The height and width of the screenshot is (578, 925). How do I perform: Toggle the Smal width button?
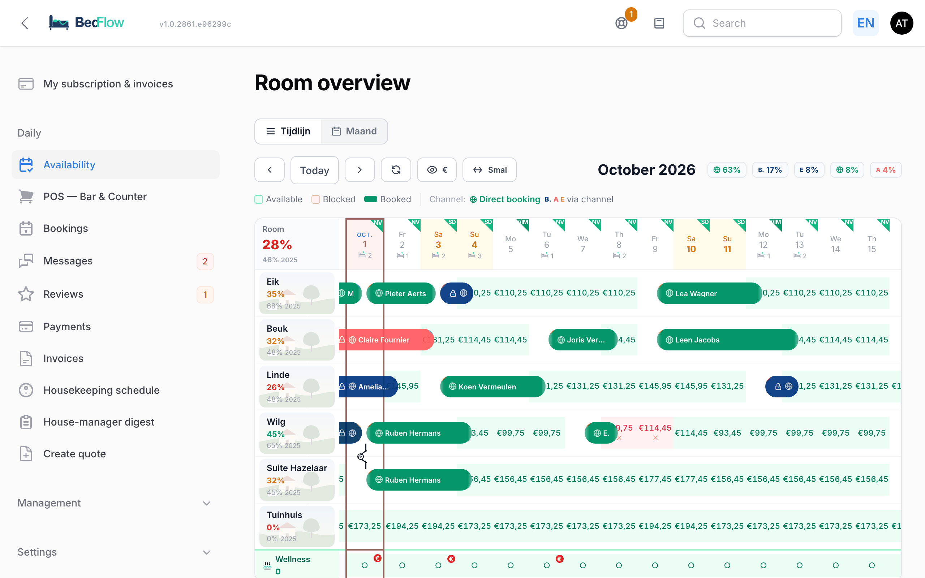coord(490,170)
